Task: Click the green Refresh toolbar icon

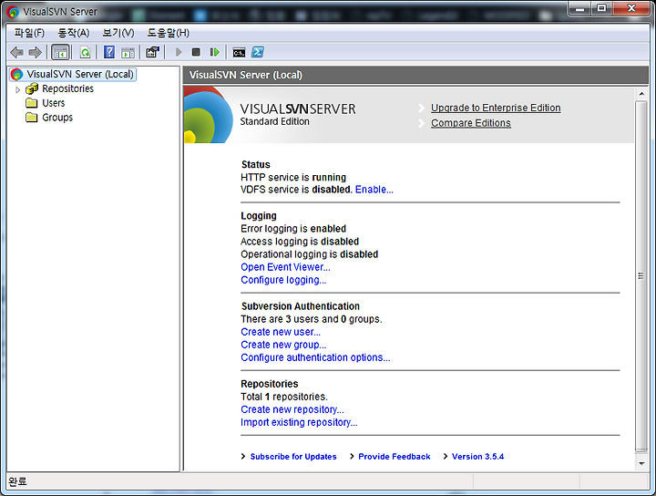Action: click(85, 52)
